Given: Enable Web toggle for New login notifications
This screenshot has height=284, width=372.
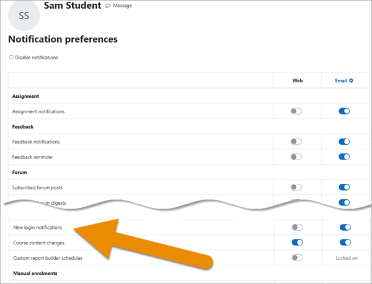Looking at the screenshot, I should [x=296, y=228].
